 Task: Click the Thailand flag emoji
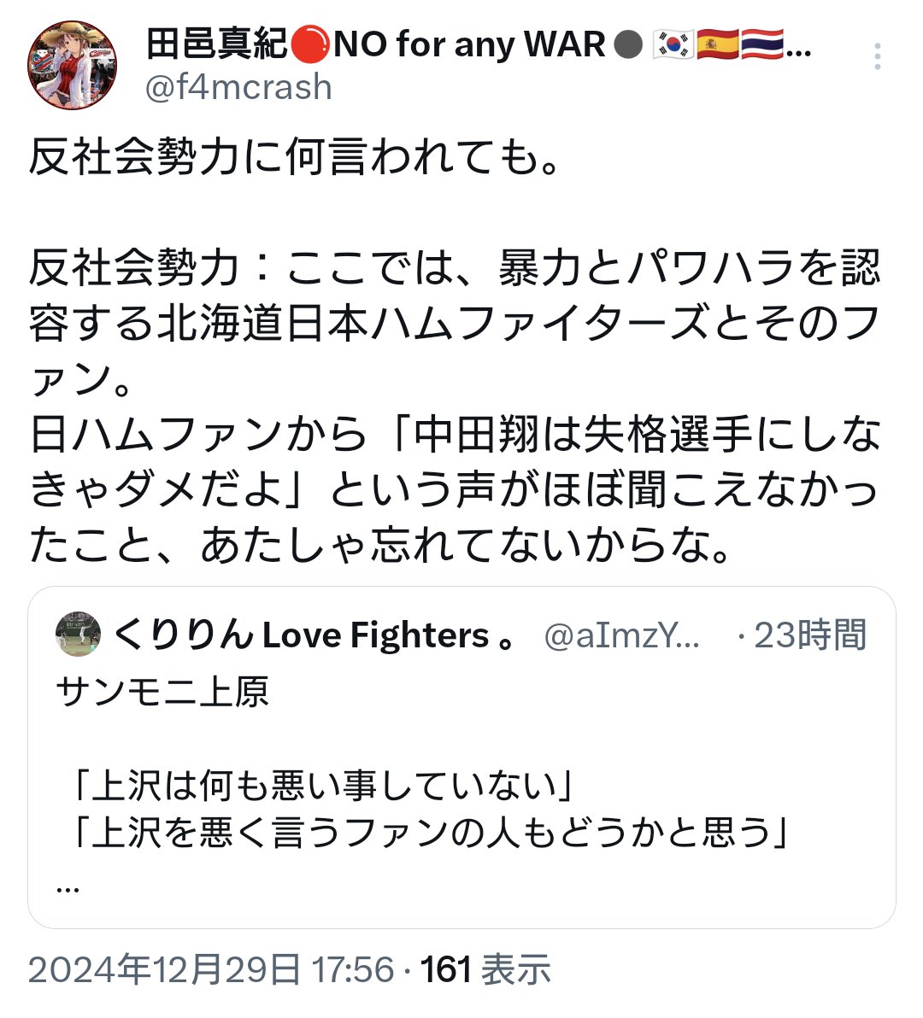[761, 44]
